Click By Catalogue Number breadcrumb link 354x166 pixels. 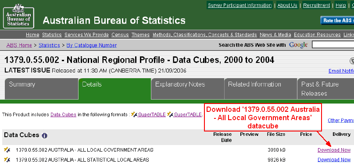[91, 45]
